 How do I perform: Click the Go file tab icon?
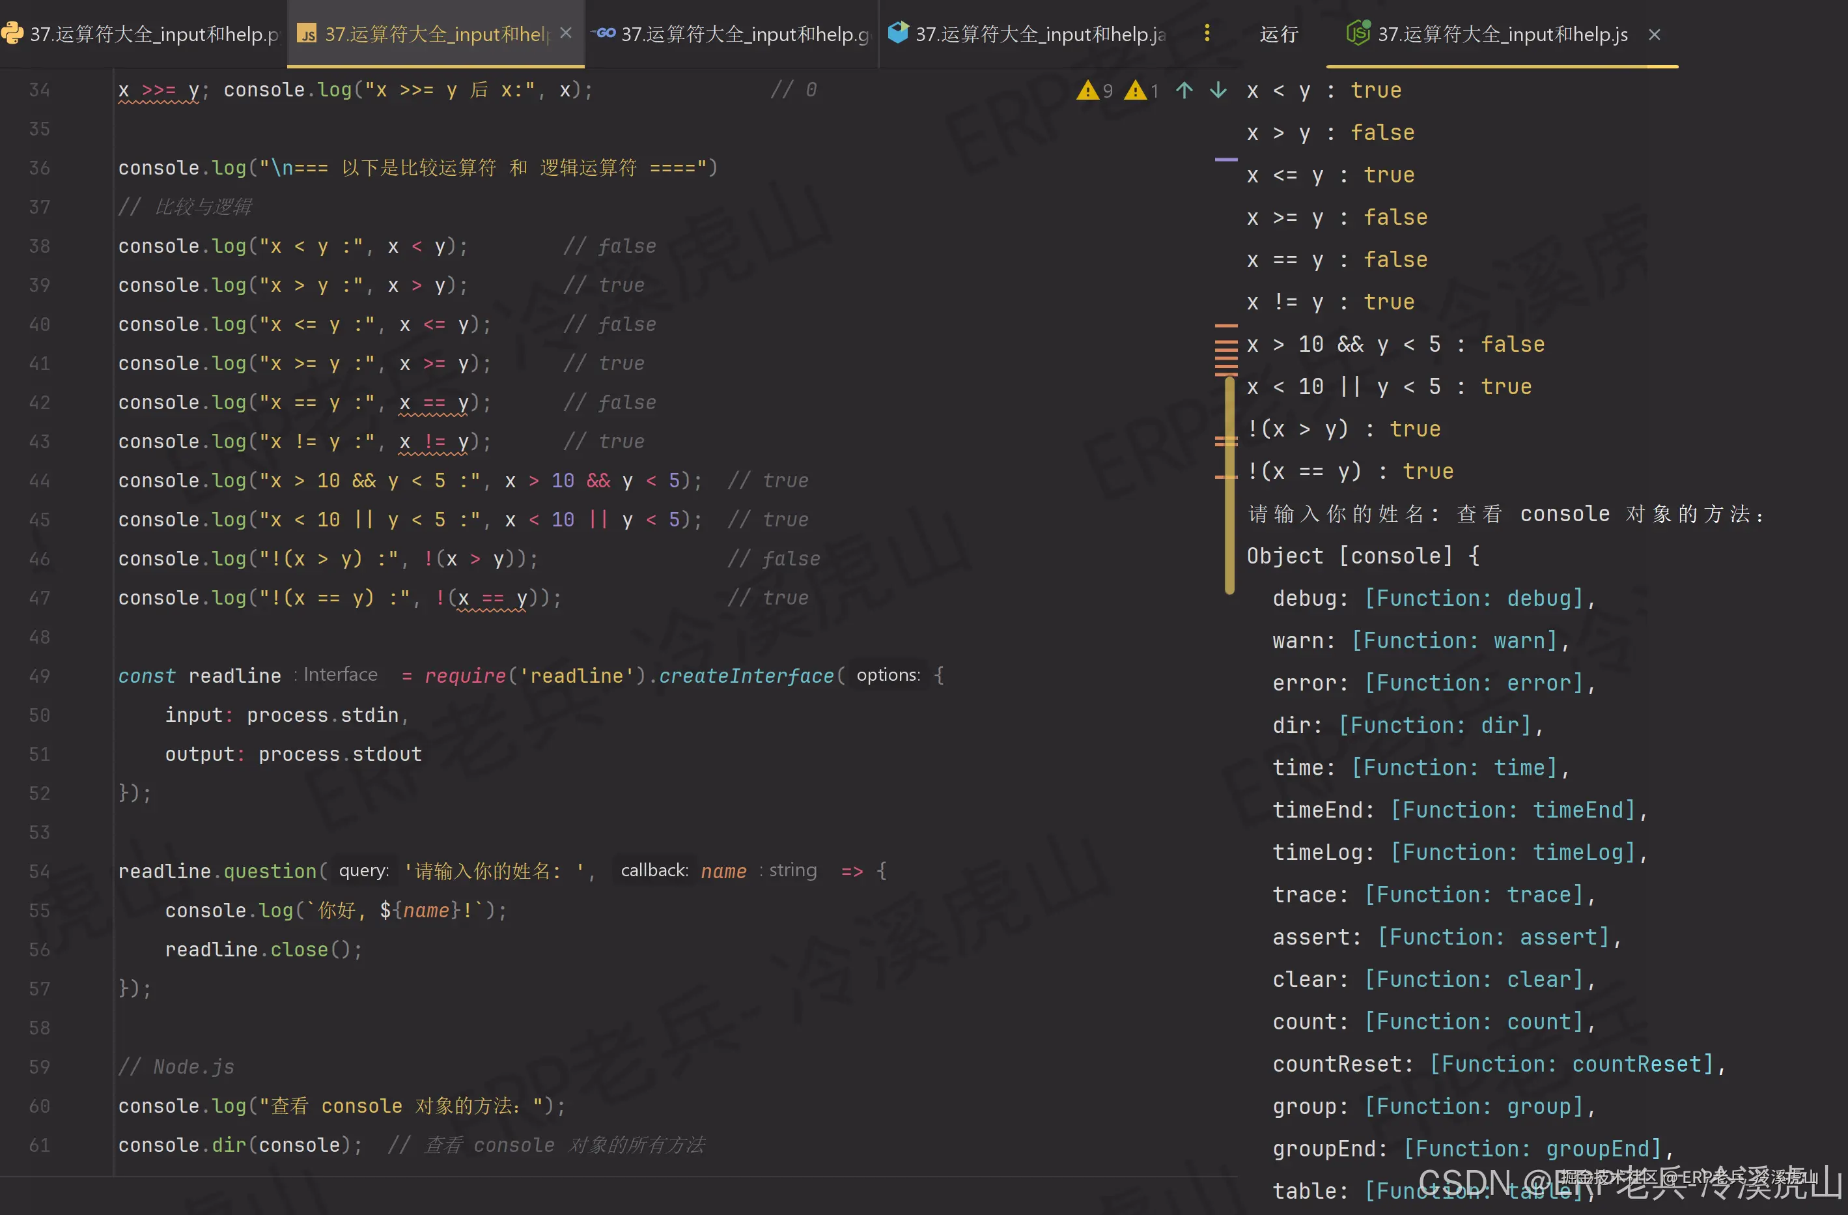(x=604, y=33)
